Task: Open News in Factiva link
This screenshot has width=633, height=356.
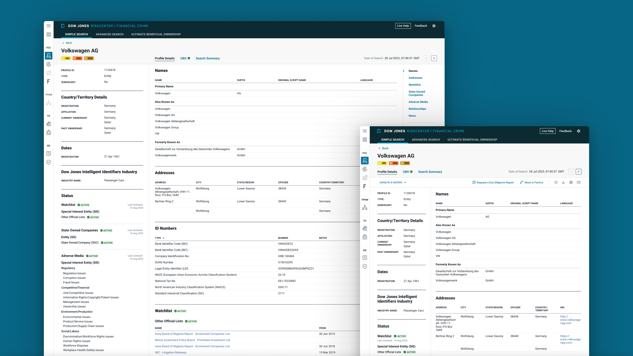Action: [531, 182]
